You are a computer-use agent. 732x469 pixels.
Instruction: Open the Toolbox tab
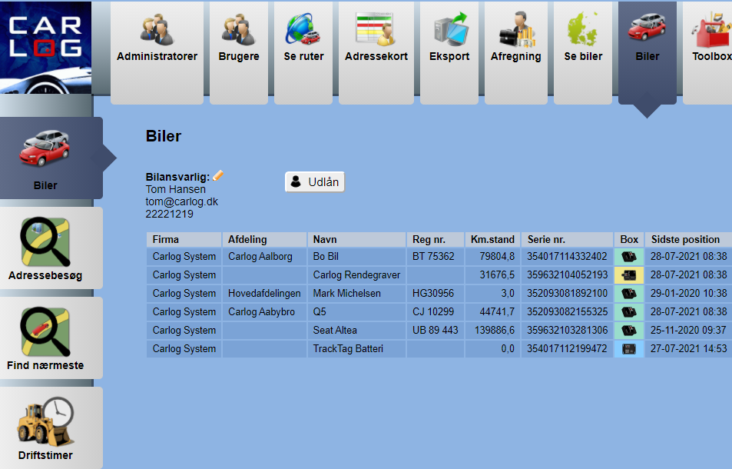[708, 52]
